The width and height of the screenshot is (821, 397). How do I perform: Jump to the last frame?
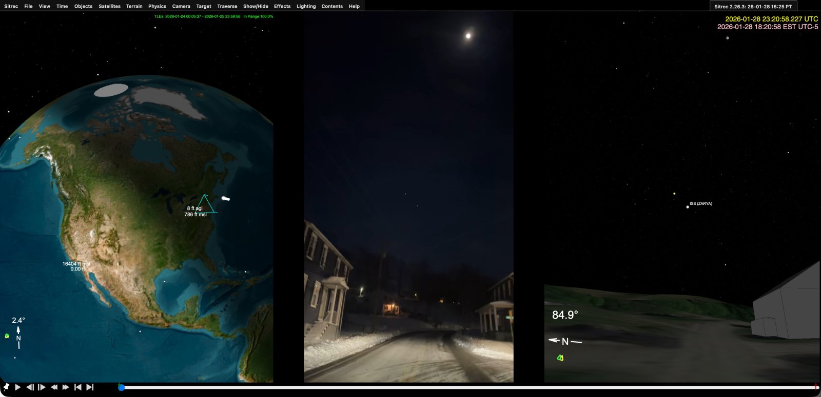coord(90,387)
